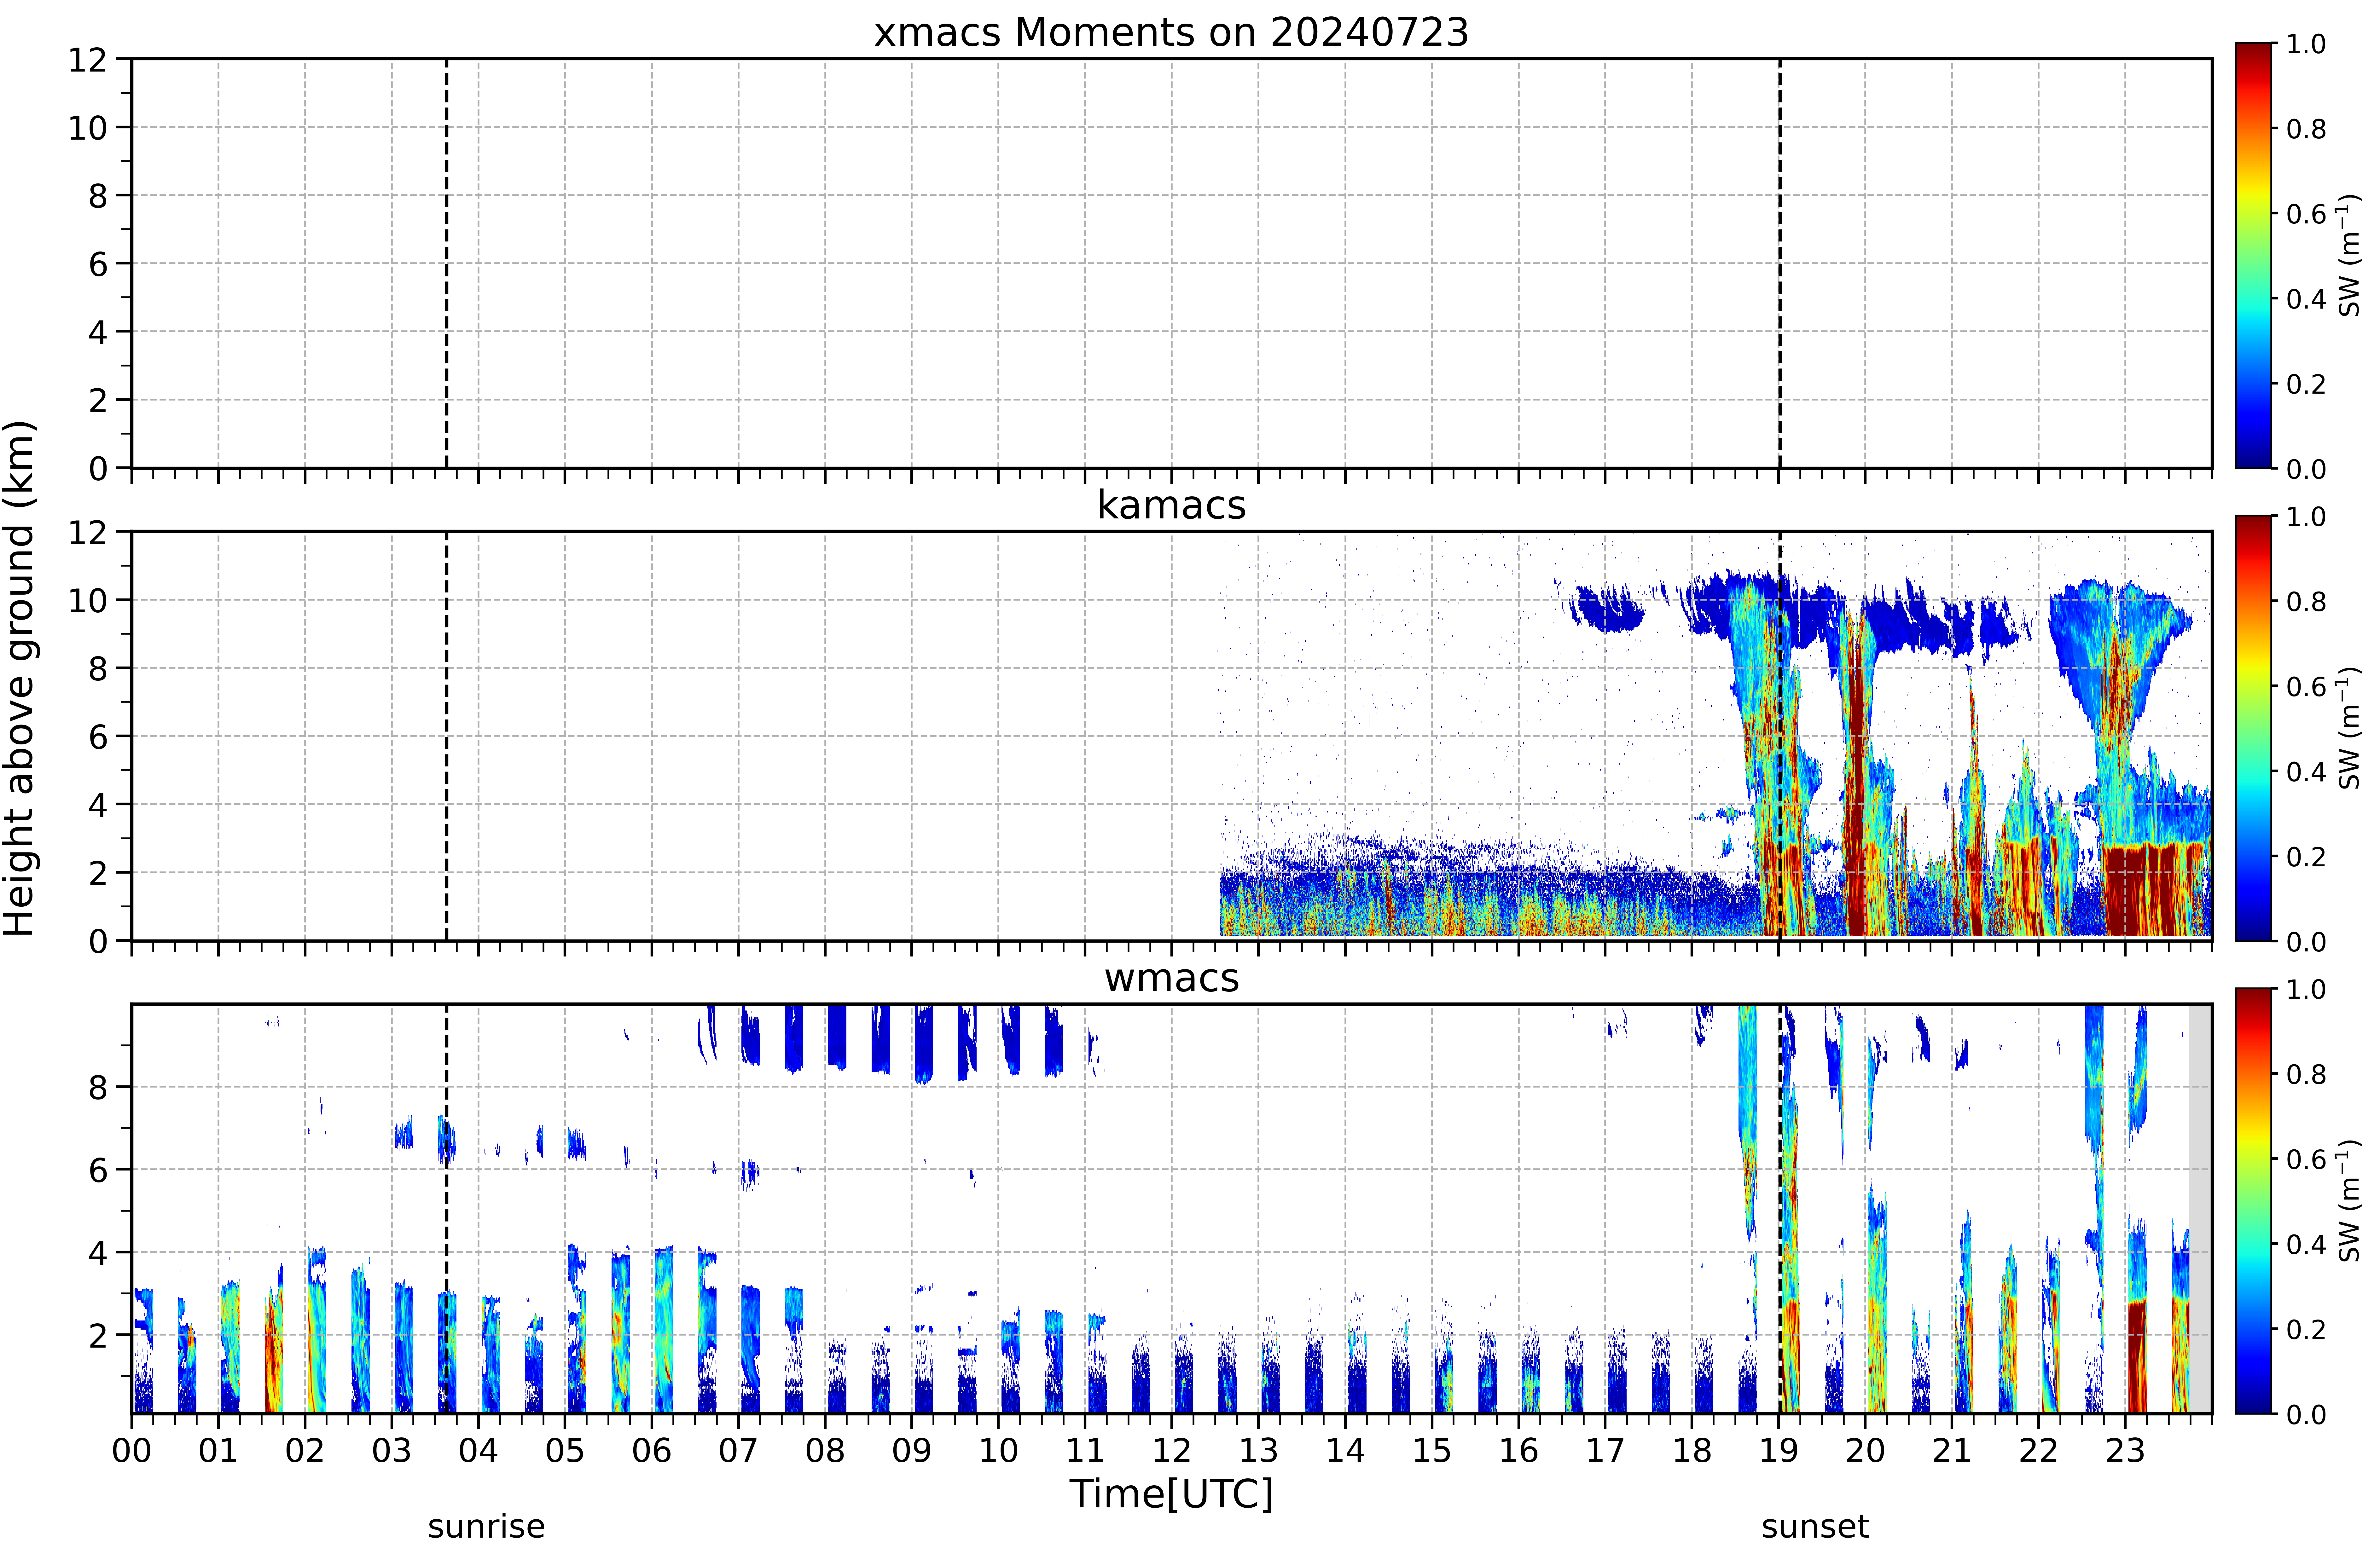Select the 'kamacs' subplot title
This screenshot has height=1560, width=2380.
(1171, 505)
